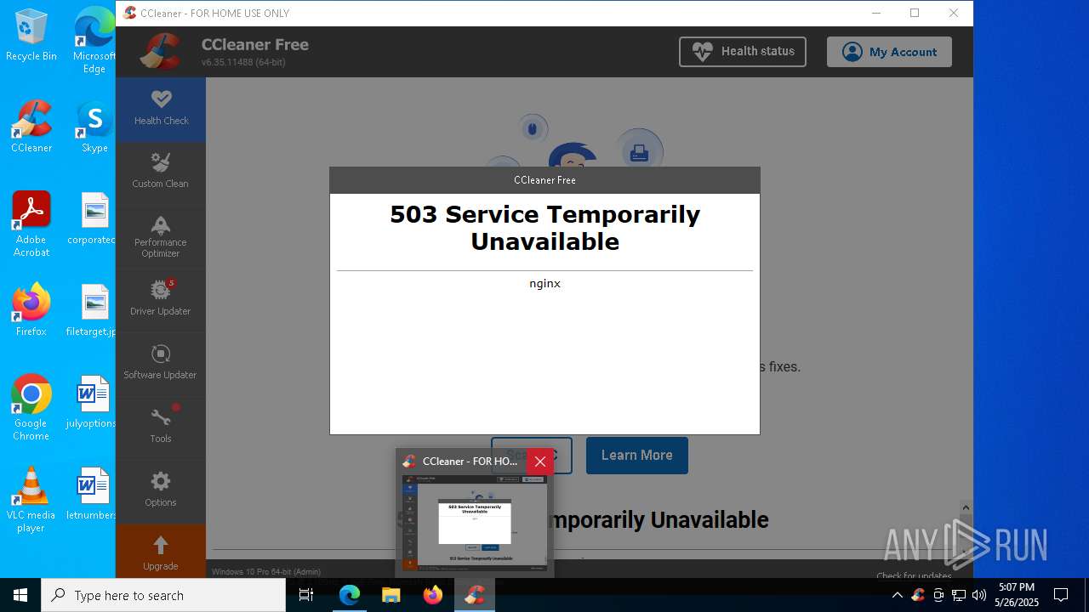
Task: Click the Health status button
Action: coord(743,52)
